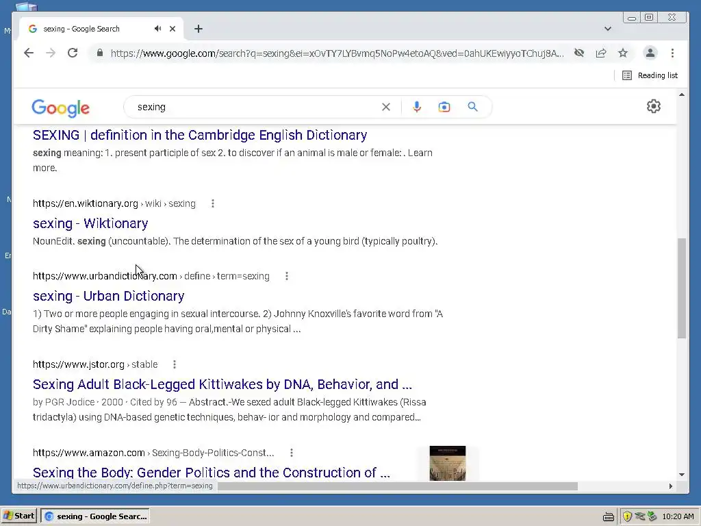
Task: Click the vertical scrollbar thumb
Action: coord(681,288)
